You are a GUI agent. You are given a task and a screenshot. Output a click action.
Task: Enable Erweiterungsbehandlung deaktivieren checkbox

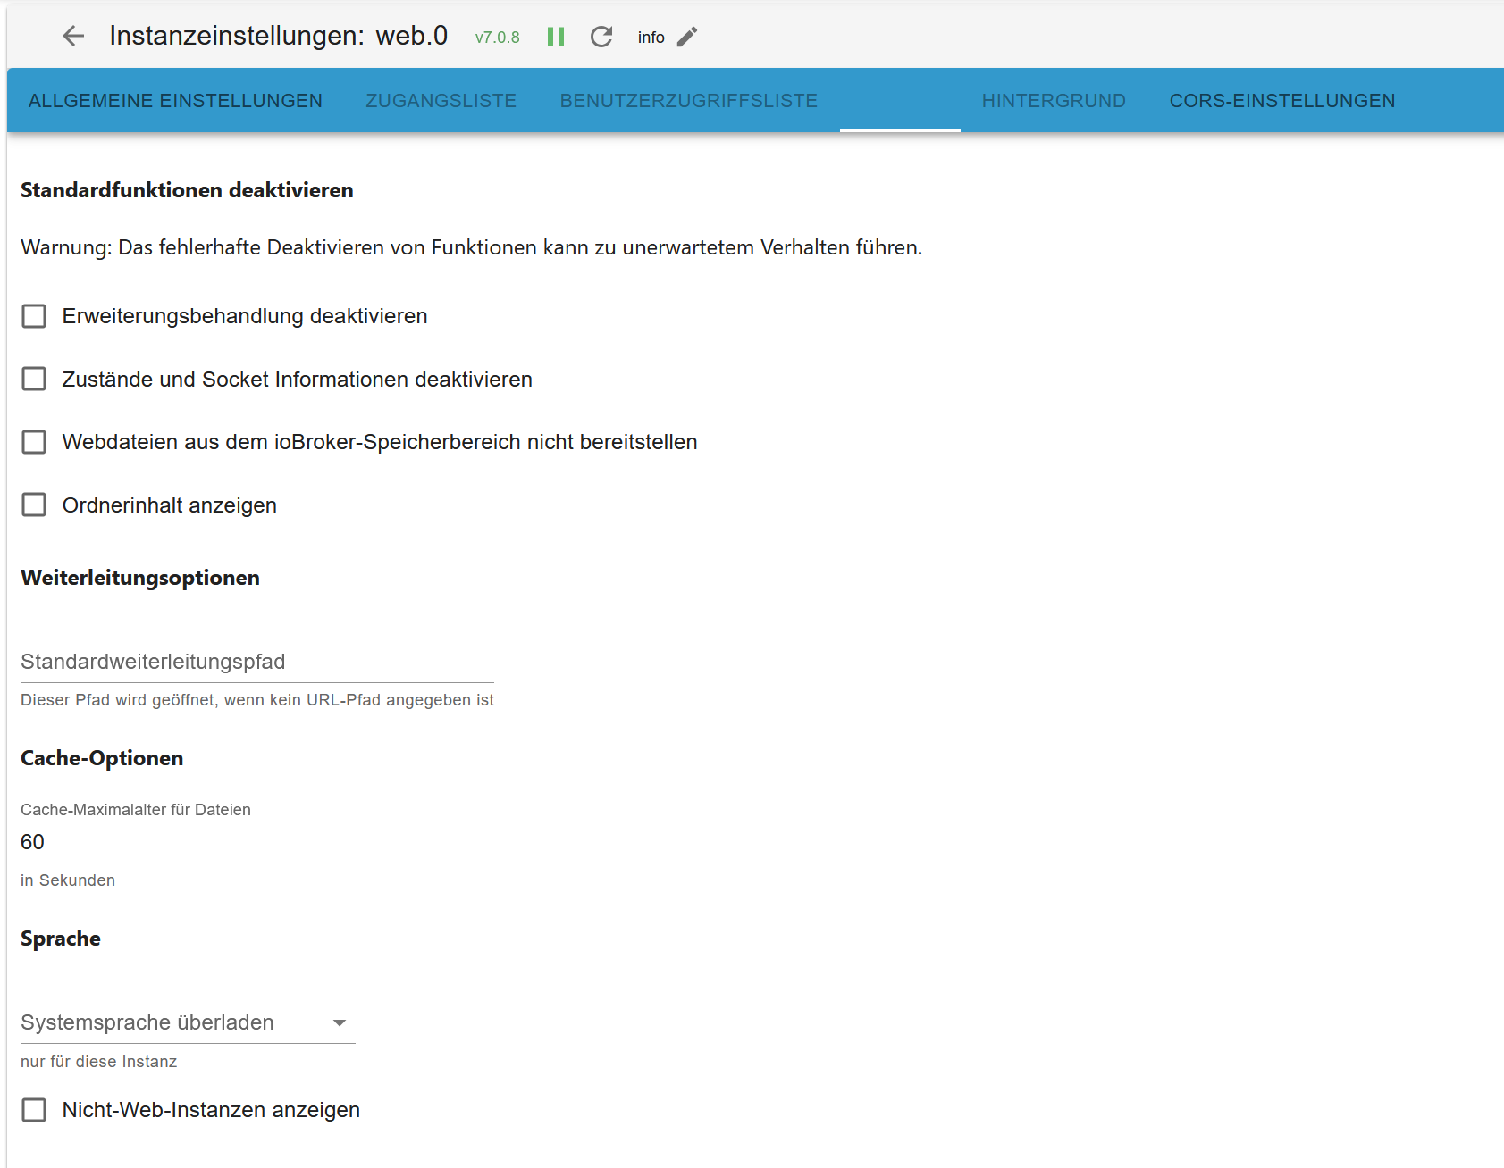[34, 316]
